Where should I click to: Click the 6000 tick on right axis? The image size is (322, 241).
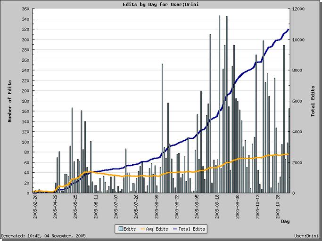[x=297, y=101]
